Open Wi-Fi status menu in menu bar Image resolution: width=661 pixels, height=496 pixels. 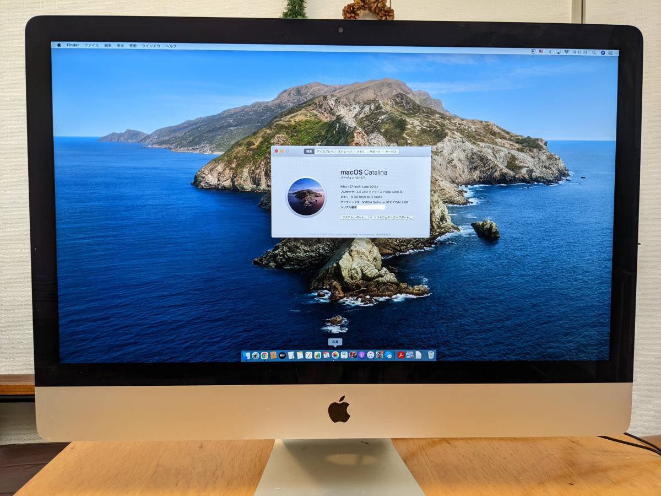(567, 52)
